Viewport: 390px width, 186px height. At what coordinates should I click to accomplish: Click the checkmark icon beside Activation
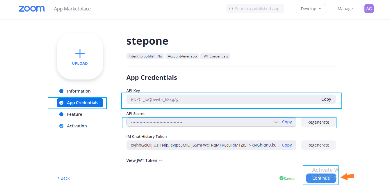coord(61,126)
